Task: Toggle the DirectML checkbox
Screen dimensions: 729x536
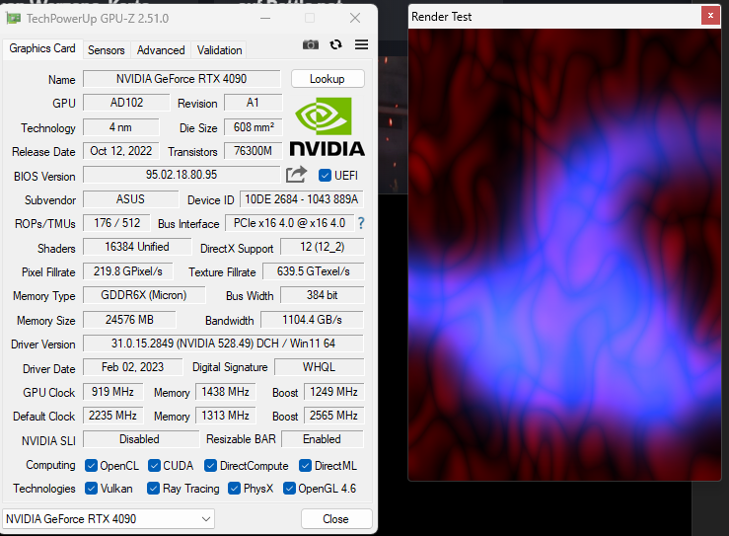Action: pyautogui.click(x=306, y=466)
